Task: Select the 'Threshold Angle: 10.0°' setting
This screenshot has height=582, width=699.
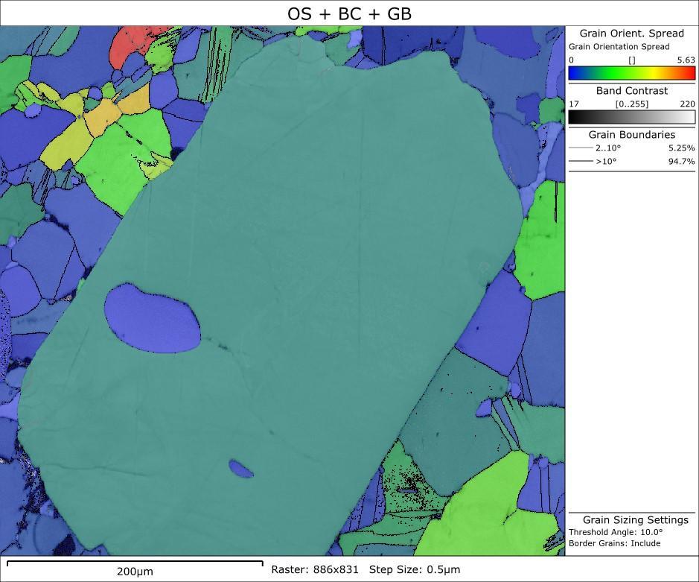Action: pyautogui.click(x=615, y=532)
